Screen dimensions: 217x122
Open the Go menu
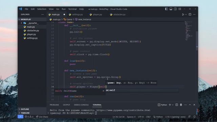58,9
